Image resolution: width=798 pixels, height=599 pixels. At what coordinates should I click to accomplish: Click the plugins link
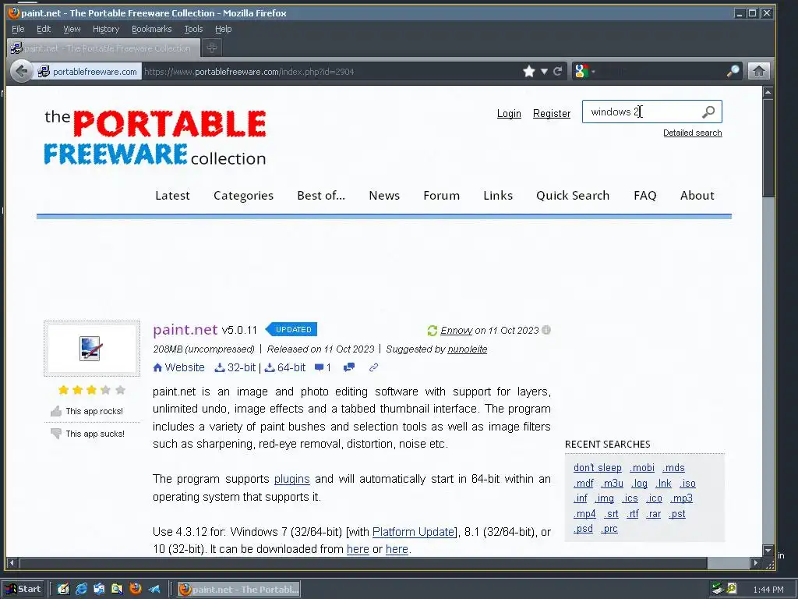point(291,480)
